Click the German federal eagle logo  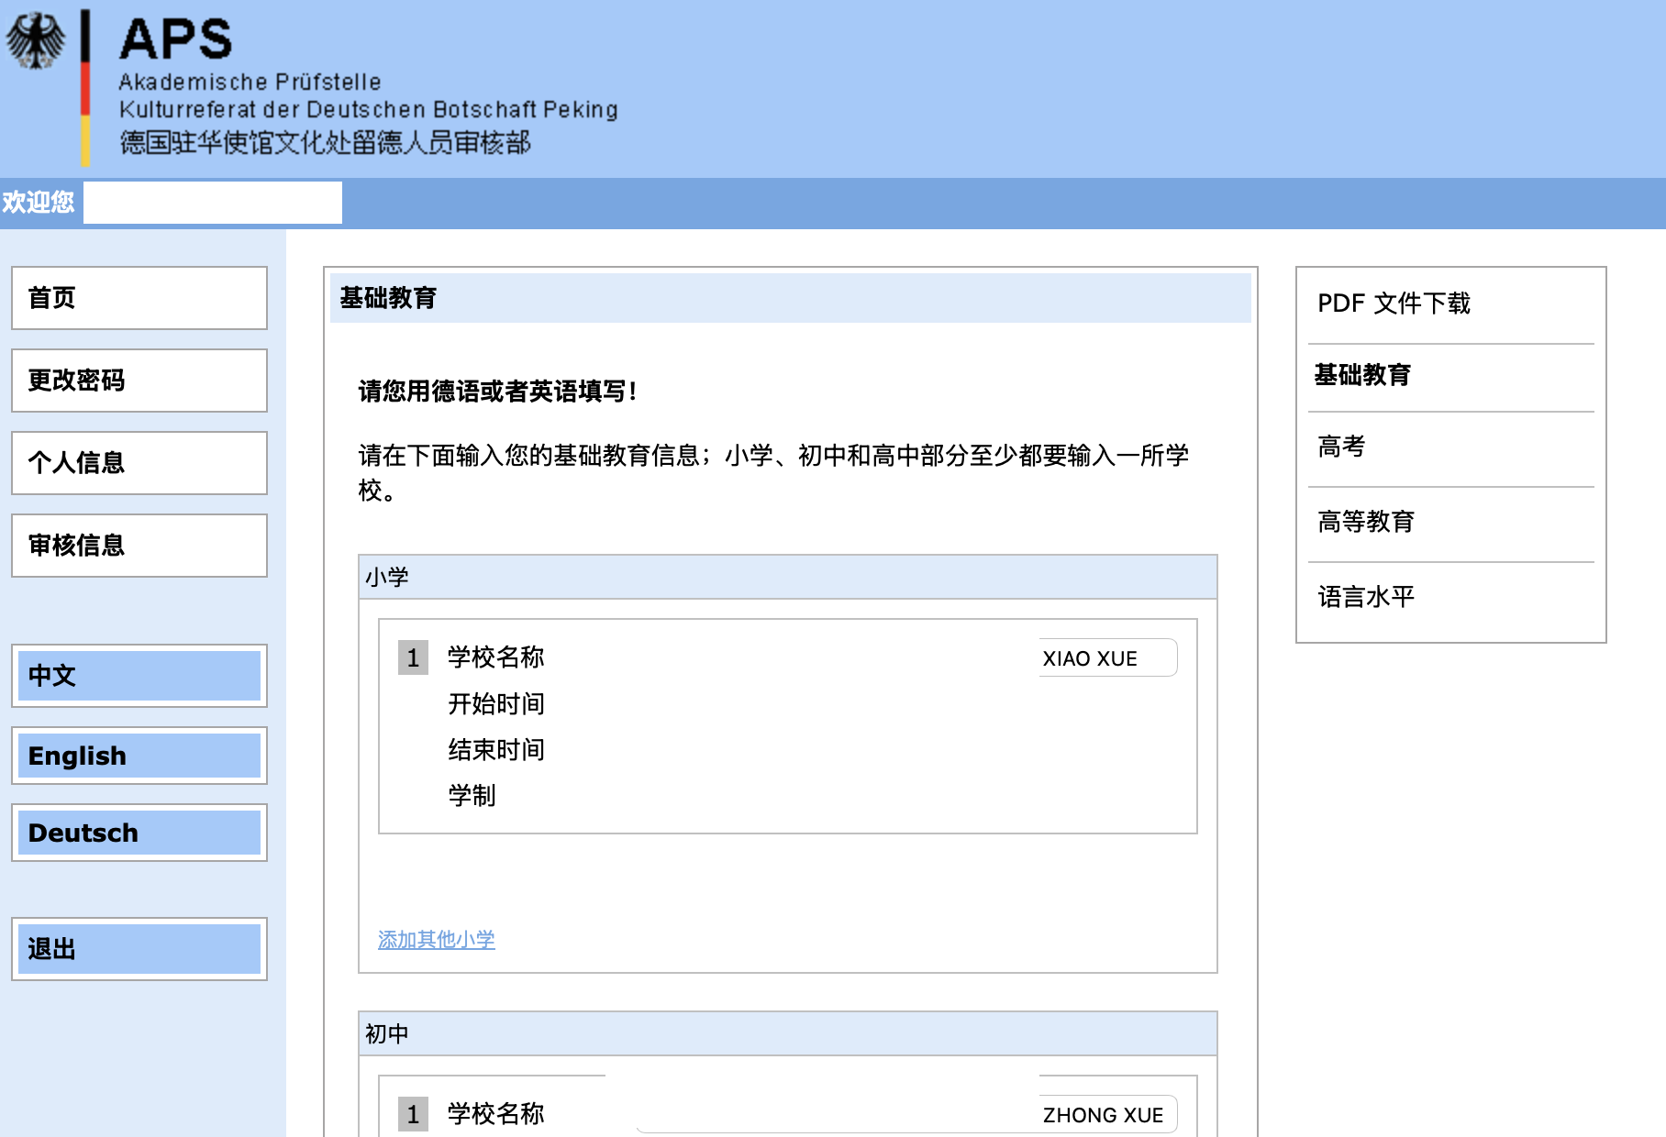(x=36, y=41)
